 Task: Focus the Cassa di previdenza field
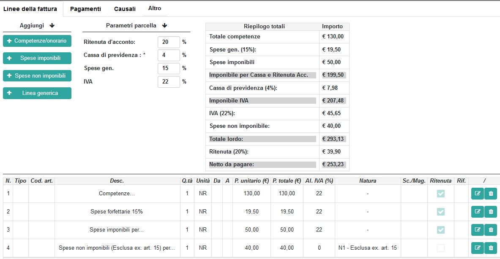point(168,55)
